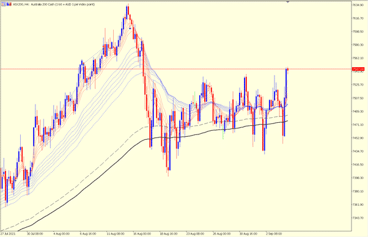Click the 7525.70 price scale label

click(x=358, y=85)
